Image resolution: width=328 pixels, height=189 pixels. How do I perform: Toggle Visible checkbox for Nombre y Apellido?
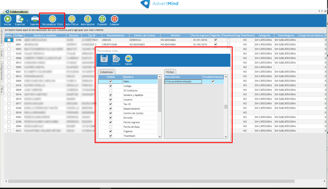[111, 95]
